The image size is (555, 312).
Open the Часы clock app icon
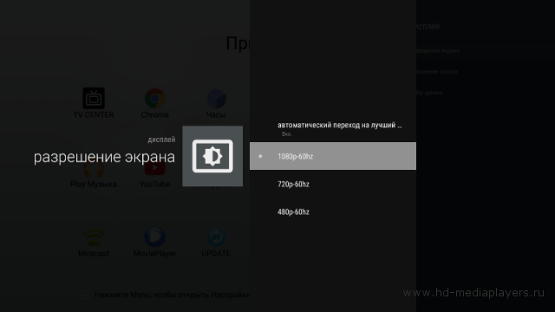216,98
